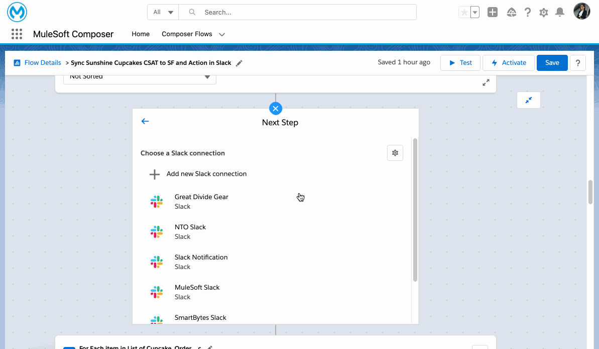Run the flow with Test button
This screenshot has height=349, width=599.
[460, 63]
